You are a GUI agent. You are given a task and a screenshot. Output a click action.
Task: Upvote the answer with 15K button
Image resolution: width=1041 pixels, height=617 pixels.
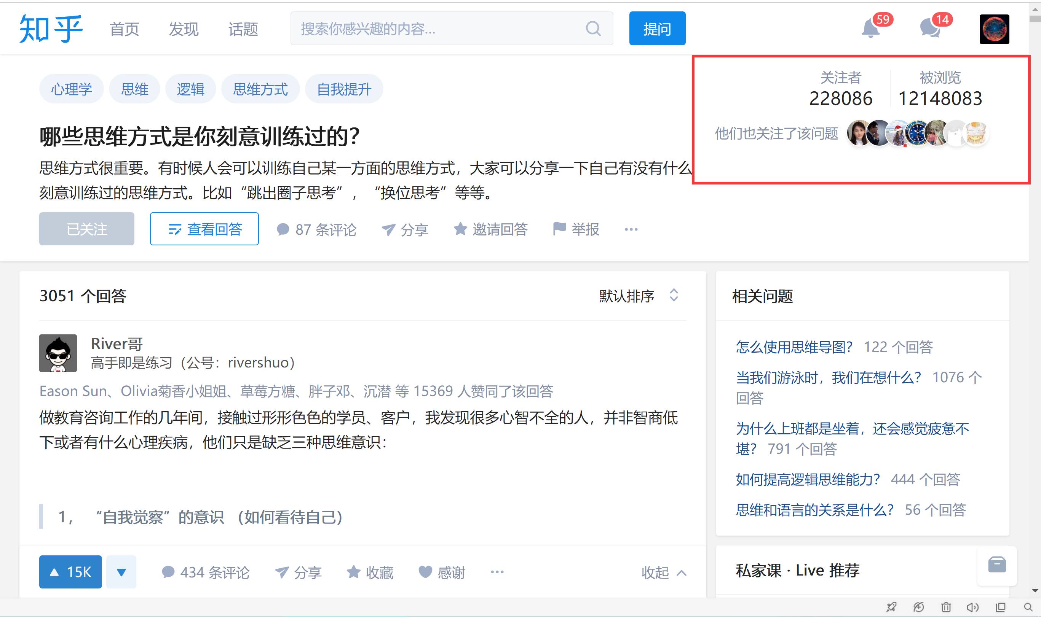point(70,572)
